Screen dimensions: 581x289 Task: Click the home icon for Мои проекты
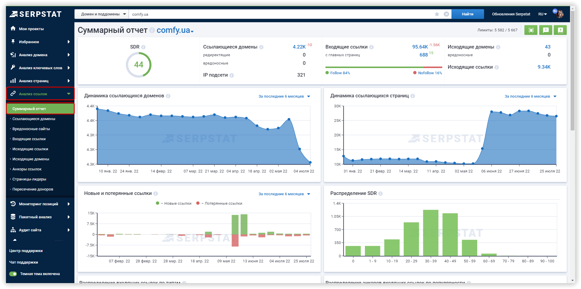point(13,28)
